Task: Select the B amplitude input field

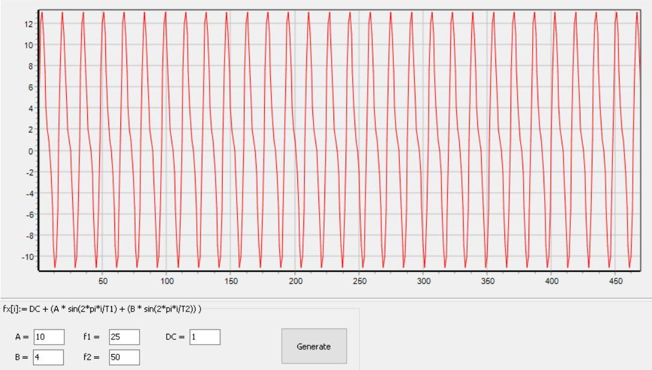Action: 49,357
